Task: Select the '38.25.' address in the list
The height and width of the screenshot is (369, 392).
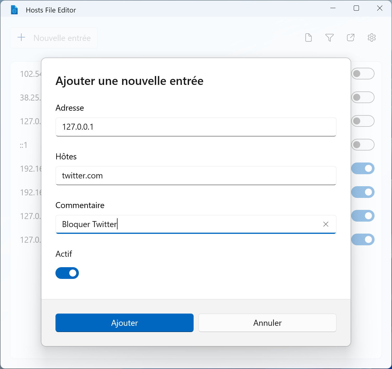Action: tap(30, 98)
